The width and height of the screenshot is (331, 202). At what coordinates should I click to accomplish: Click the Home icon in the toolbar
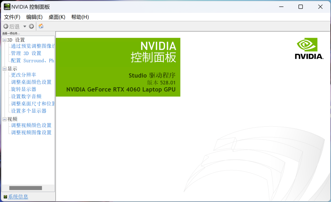[41, 26]
